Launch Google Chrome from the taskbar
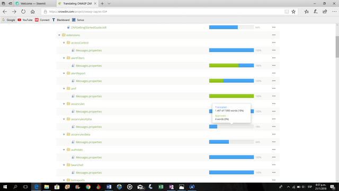The width and height of the screenshot is (339, 191). click(88, 187)
